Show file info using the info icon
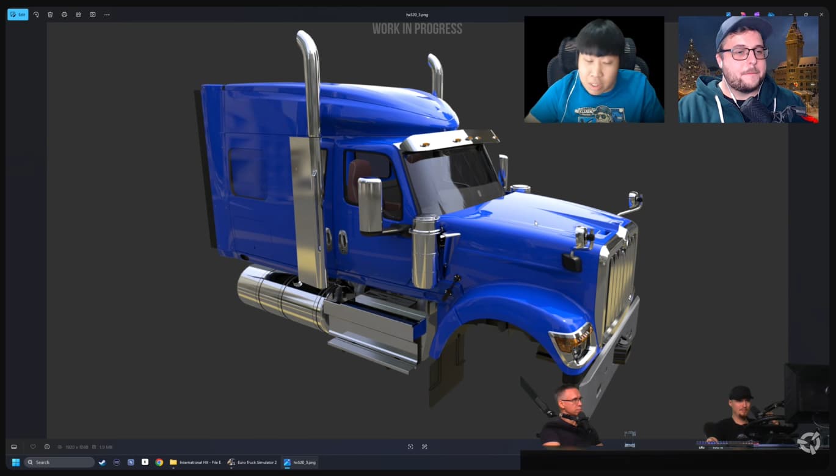The width and height of the screenshot is (836, 476). (x=47, y=447)
